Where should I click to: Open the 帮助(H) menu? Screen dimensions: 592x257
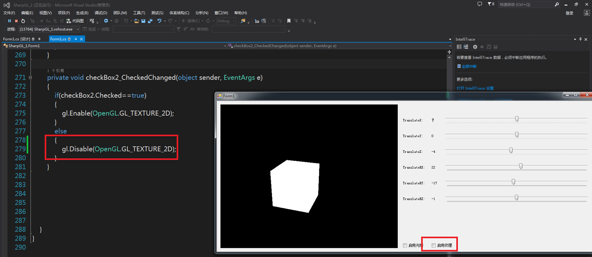pos(241,13)
